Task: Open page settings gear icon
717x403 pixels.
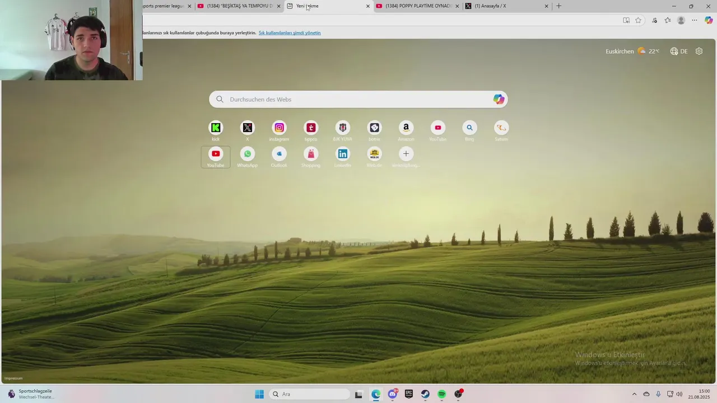Action: 699,51
